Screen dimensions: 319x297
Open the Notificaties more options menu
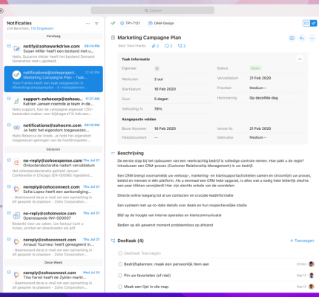click(88, 24)
